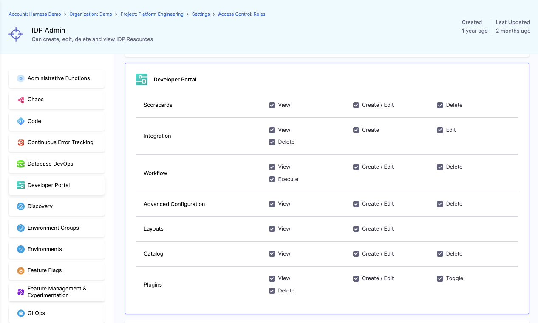The image size is (538, 323).
Task: Select Code category in sidebar
Action: coord(57,121)
